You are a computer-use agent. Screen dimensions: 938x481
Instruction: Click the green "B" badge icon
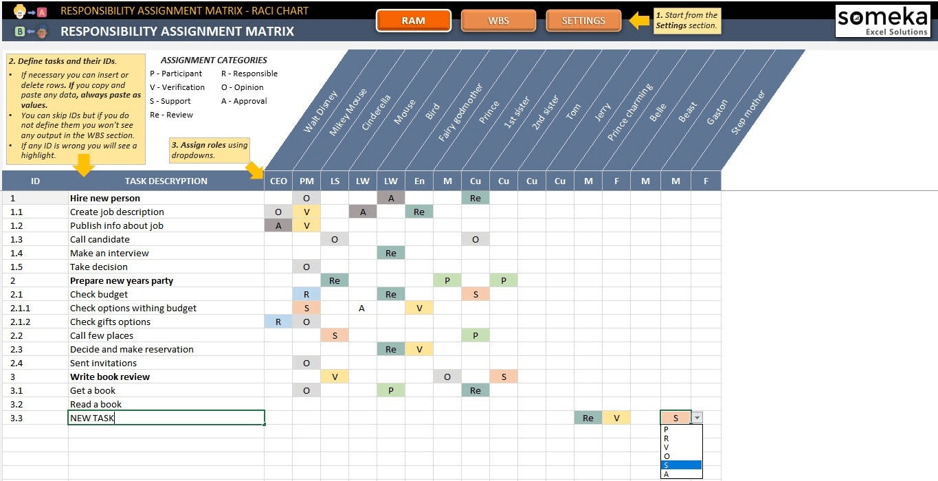click(19, 31)
